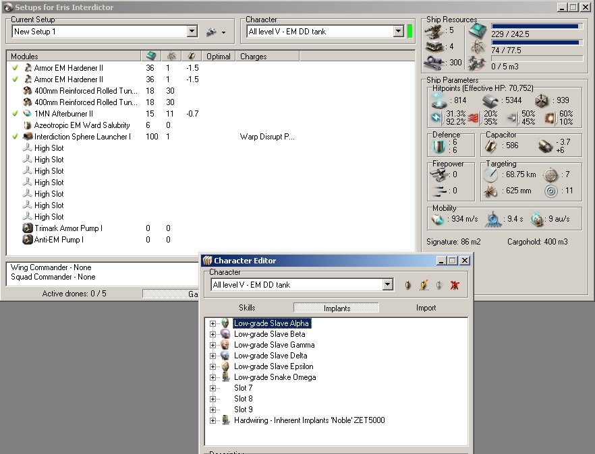
Task: Sort modules by CPU column icon
Action: pyautogui.click(x=151, y=56)
